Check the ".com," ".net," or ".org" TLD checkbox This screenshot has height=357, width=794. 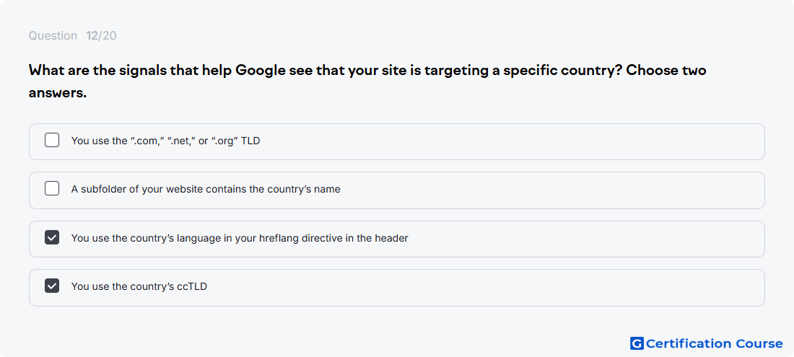tap(52, 140)
